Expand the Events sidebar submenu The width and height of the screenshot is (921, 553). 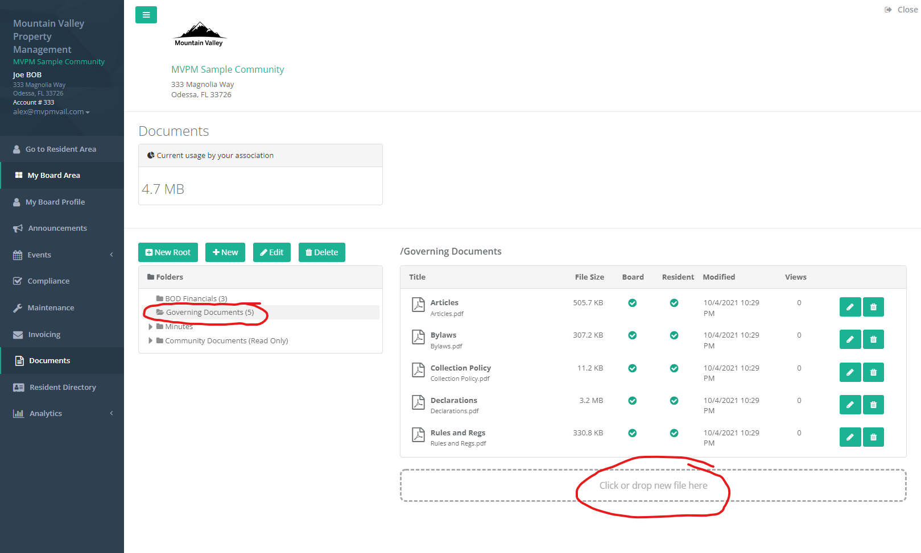click(x=111, y=255)
